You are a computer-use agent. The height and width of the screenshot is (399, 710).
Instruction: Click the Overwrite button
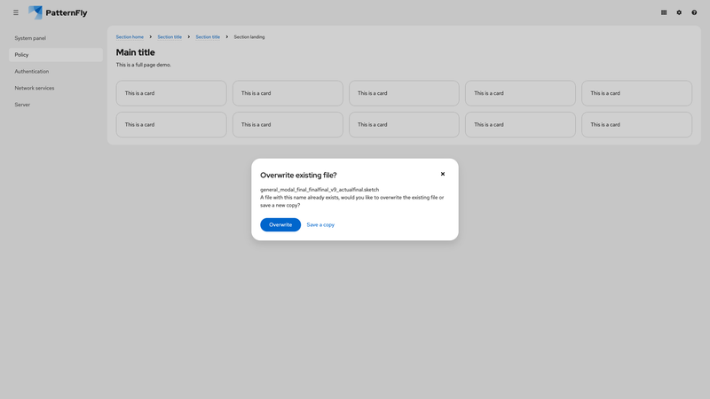pos(280,225)
